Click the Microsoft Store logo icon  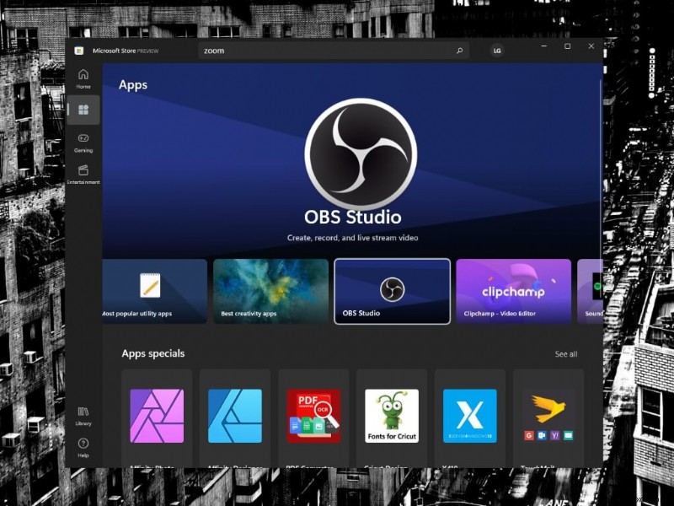[79, 51]
